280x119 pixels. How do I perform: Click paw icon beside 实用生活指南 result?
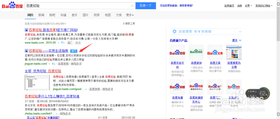click(x=26, y=51)
